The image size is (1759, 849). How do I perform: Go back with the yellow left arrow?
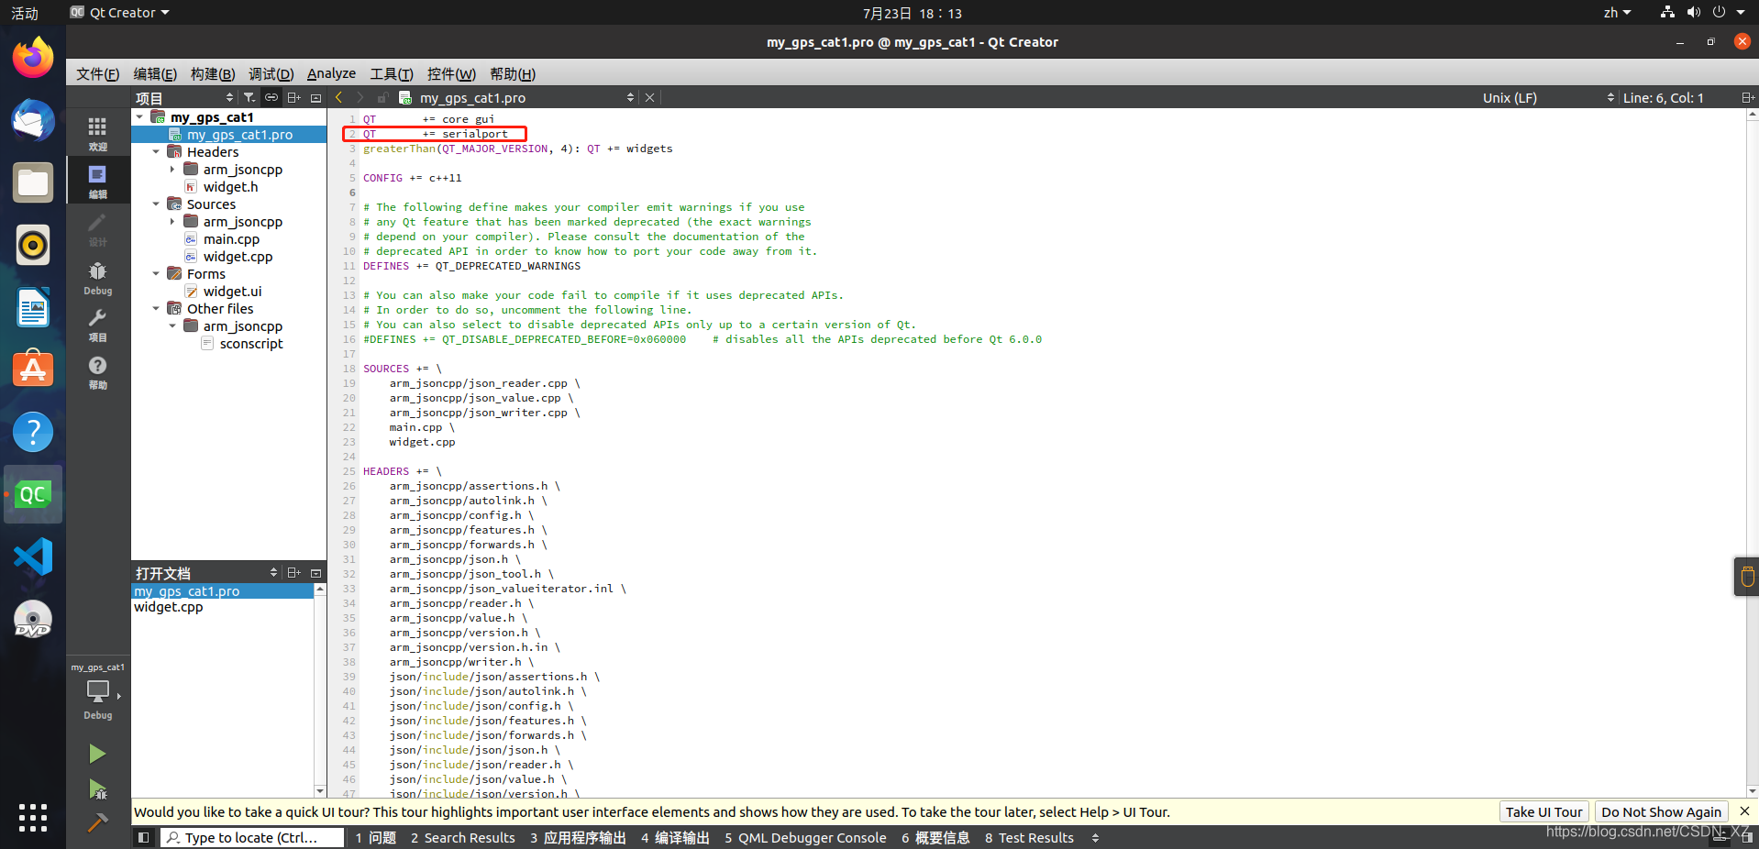(339, 97)
